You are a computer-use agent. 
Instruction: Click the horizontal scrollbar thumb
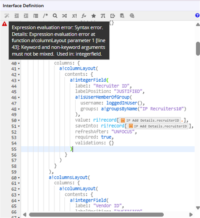click(96, 215)
